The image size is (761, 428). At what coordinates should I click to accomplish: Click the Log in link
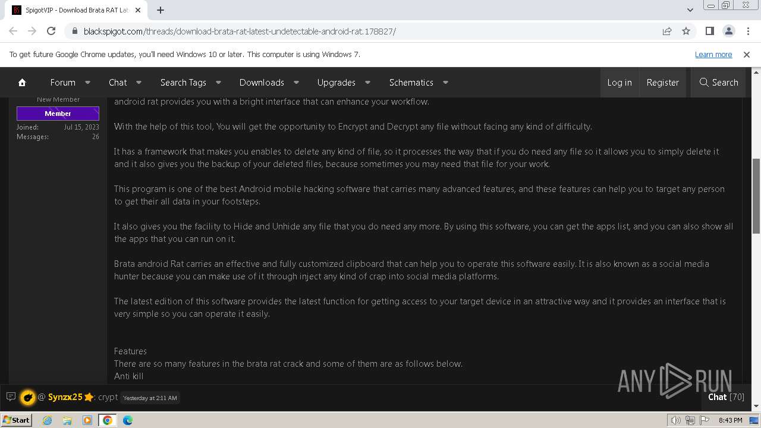[x=620, y=83]
